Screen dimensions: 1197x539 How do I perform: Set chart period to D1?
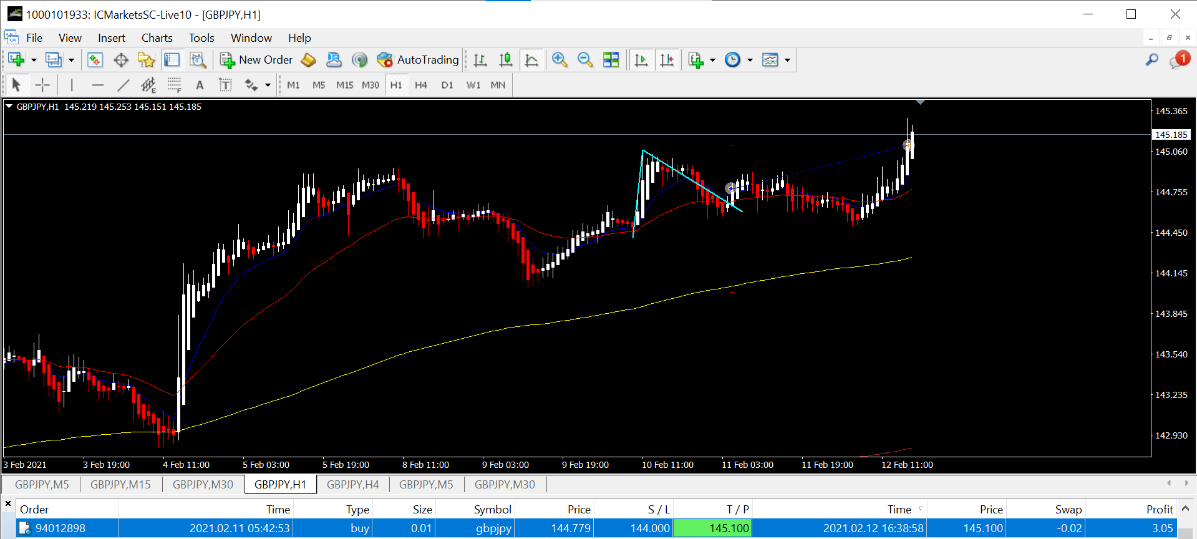447,85
